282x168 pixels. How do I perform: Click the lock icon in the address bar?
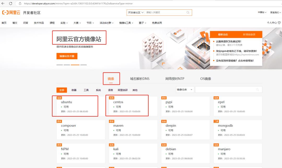pos(21,4)
